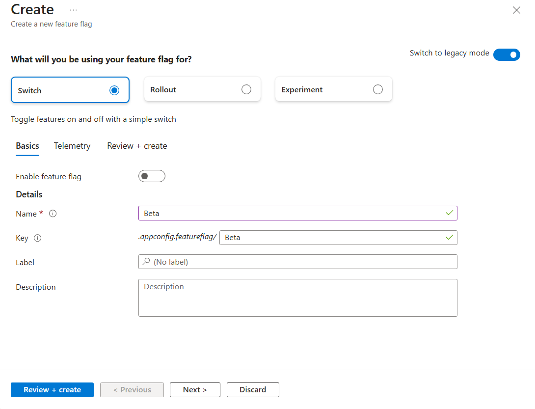Discard the new feature flag
Screen dimensions: 535x409
[253, 389]
